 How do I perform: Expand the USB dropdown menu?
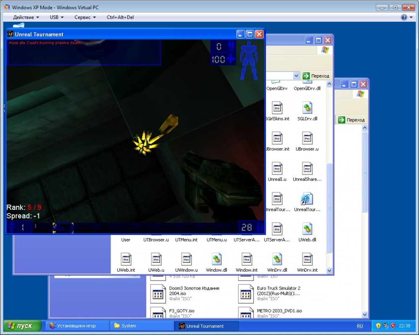pos(57,17)
